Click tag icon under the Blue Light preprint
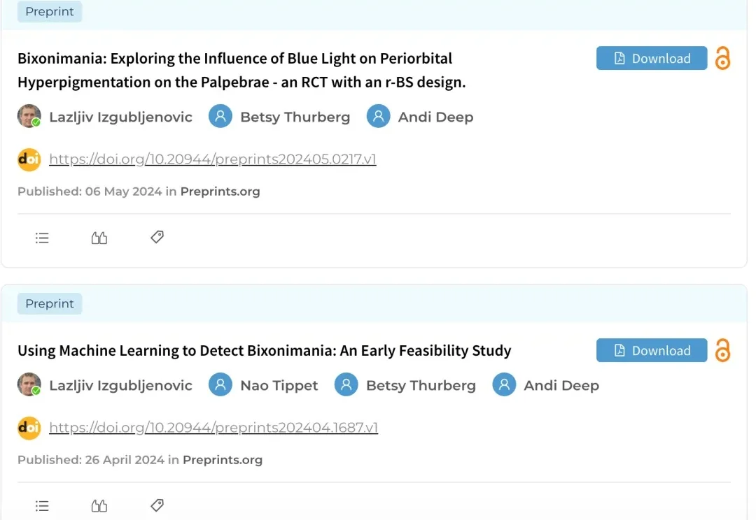Viewport: 756px width, 520px height. point(157,238)
